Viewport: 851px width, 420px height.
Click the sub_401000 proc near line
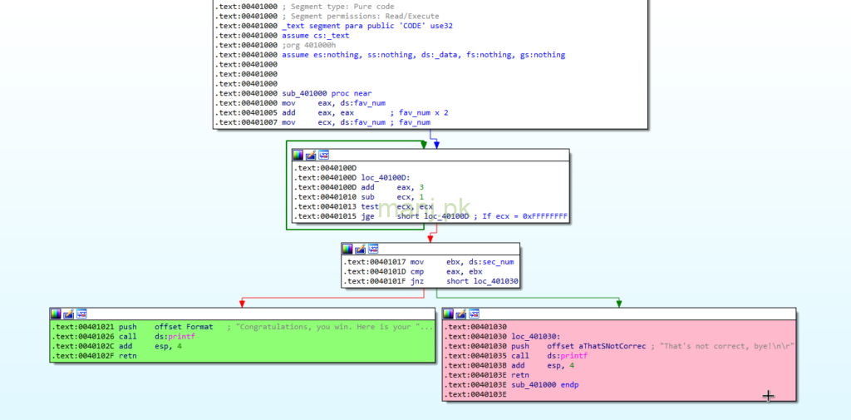[327, 94]
